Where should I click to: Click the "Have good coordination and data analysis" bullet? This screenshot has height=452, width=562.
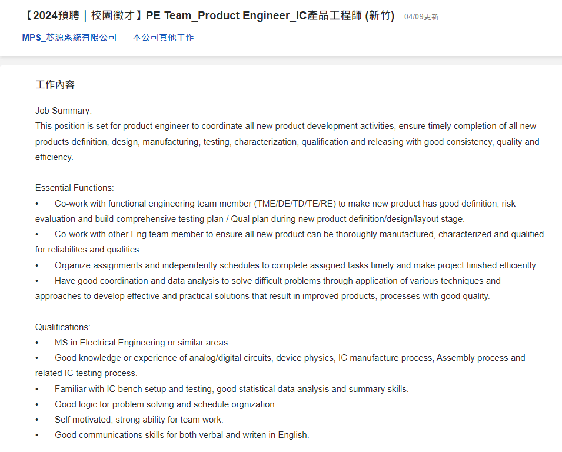pos(277,281)
